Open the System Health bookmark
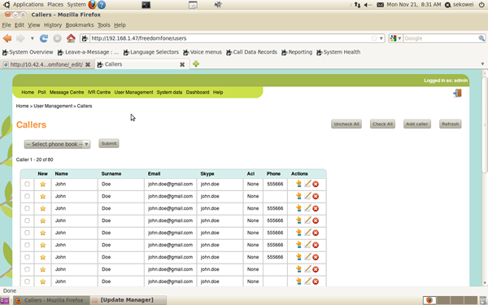This screenshot has height=305, width=488. click(x=338, y=52)
